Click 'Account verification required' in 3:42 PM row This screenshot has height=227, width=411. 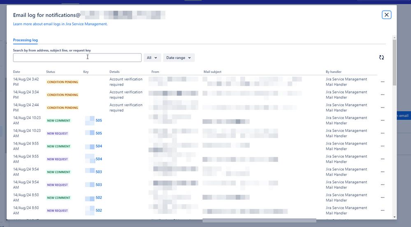(126, 82)
